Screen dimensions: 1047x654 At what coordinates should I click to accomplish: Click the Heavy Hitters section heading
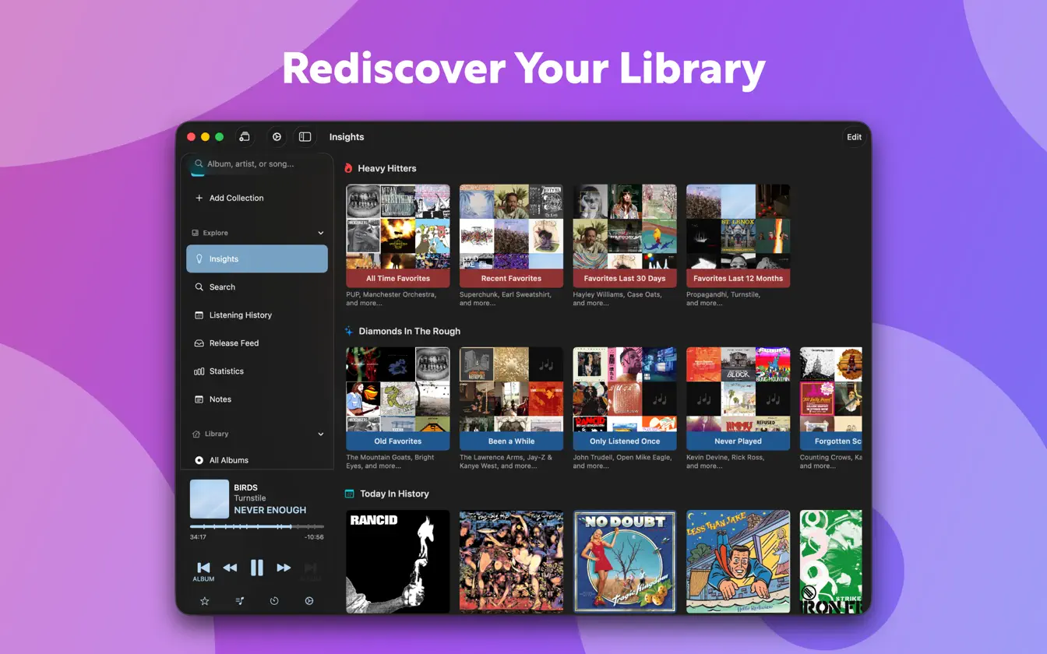(x=387, y=168)
